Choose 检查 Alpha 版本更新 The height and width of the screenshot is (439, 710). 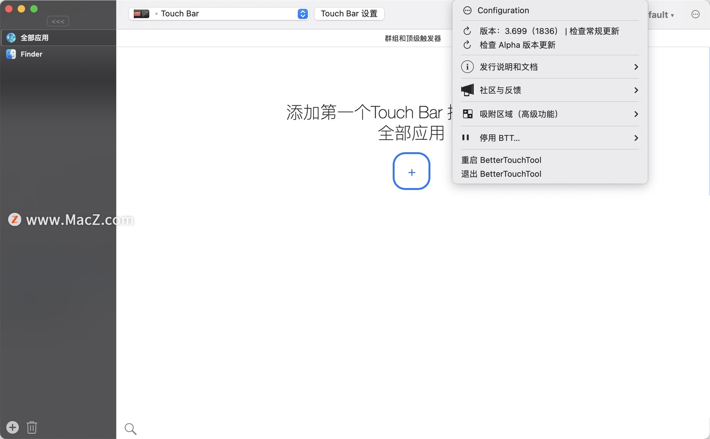(517, 45)
